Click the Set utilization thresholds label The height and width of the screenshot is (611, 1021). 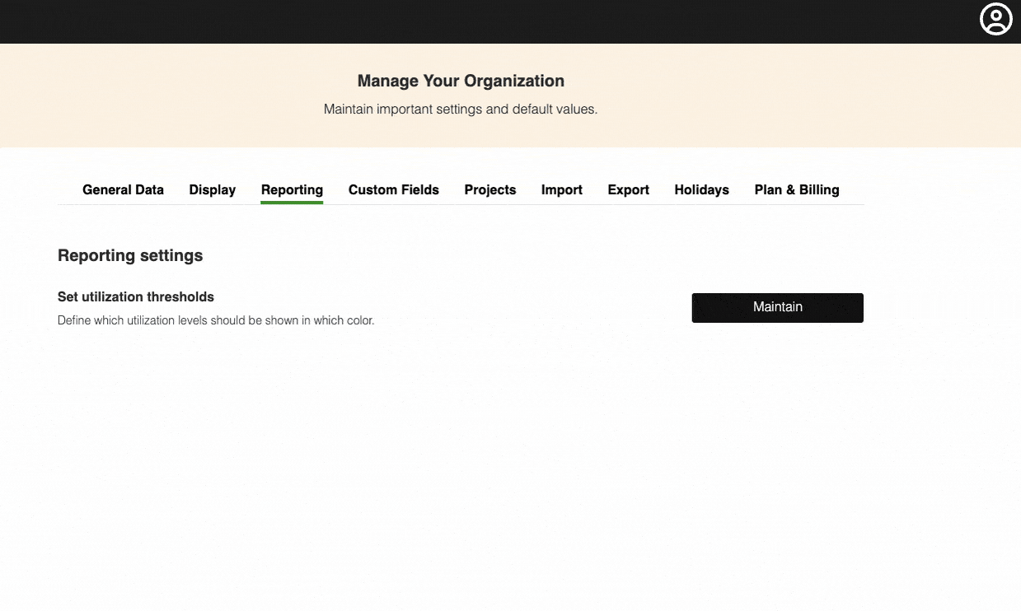point(136,296)
